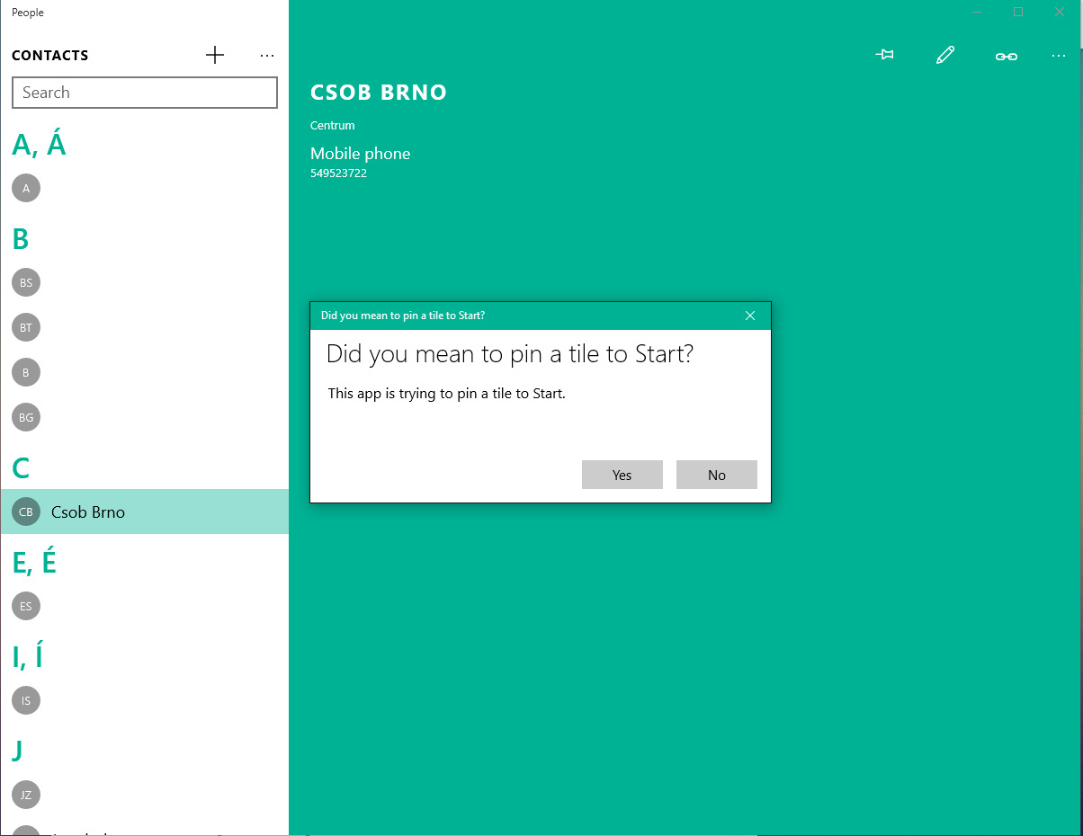
Task: Open more options next to Contacts heading
Action: (266, 56)
